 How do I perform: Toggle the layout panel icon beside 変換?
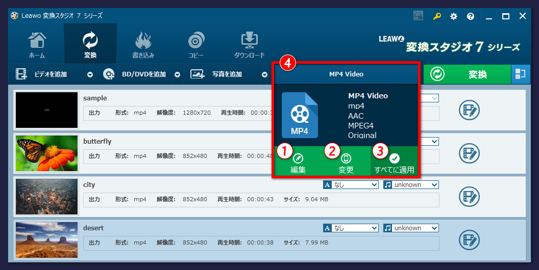tap(520, 74)
